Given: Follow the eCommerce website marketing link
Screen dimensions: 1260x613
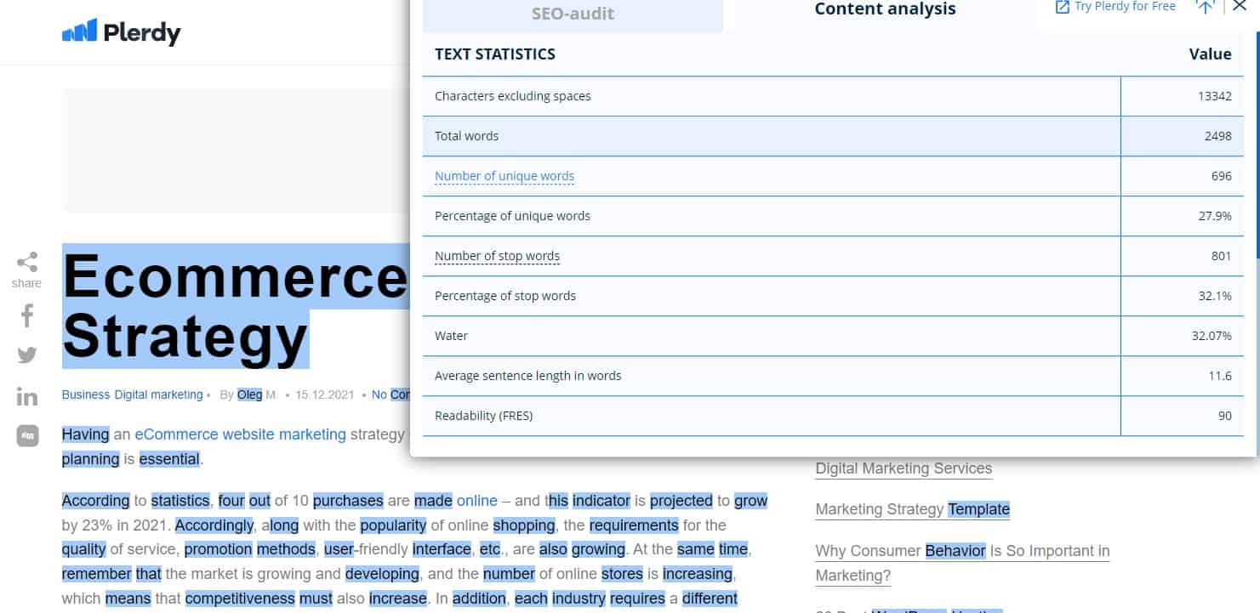Looking at the screenshot, I should [x=240, y=434].
